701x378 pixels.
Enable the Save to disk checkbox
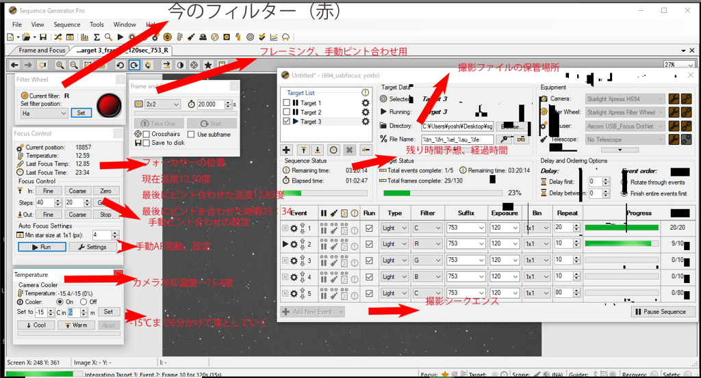click(146, 144)
